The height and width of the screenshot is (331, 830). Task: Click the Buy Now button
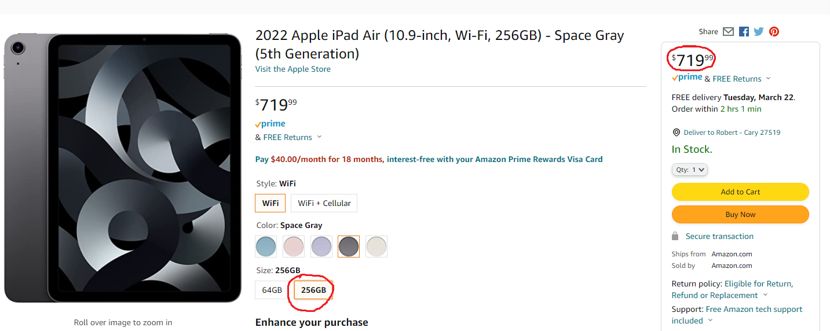(740, 214)
